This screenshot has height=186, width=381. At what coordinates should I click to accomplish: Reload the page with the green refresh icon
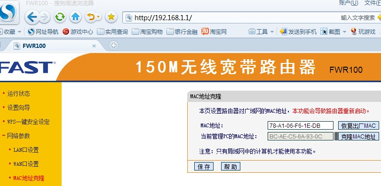60,17
